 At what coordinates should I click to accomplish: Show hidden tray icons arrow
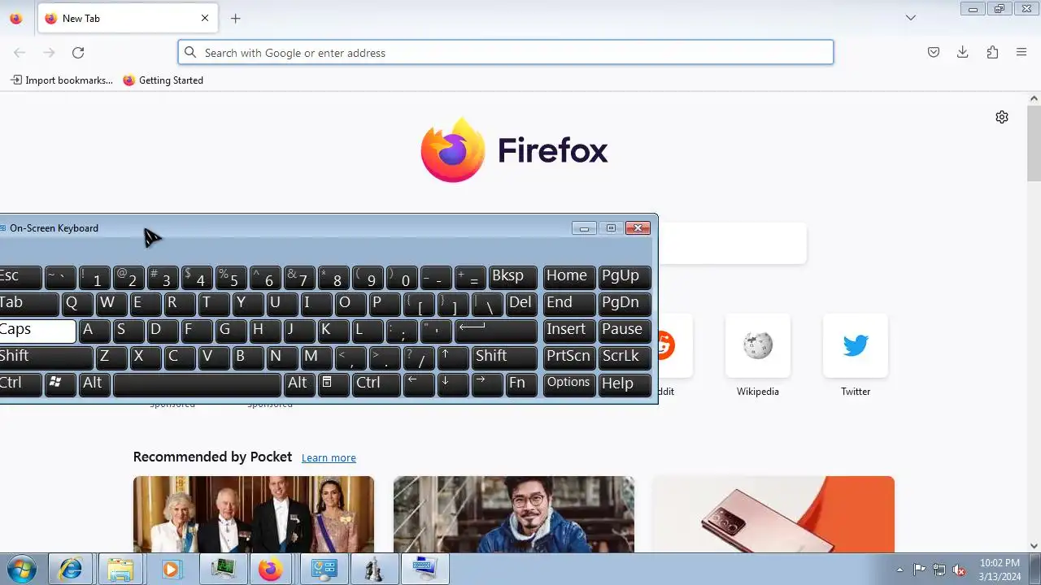coord(899,570)
